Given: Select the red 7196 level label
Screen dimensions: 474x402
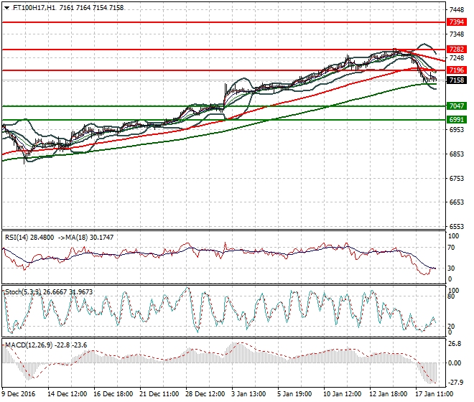Looking at the screenshot, I should [x=457, y=70].
